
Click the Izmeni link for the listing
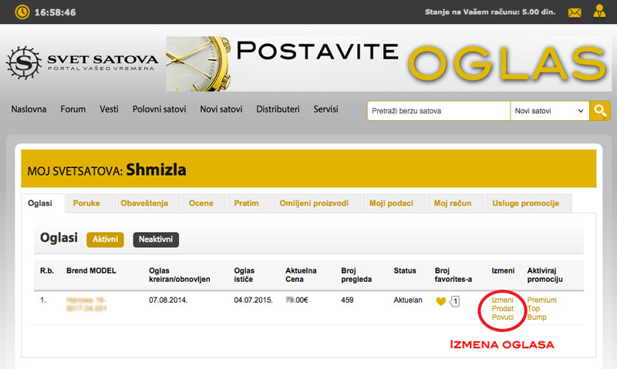point(502,300)
